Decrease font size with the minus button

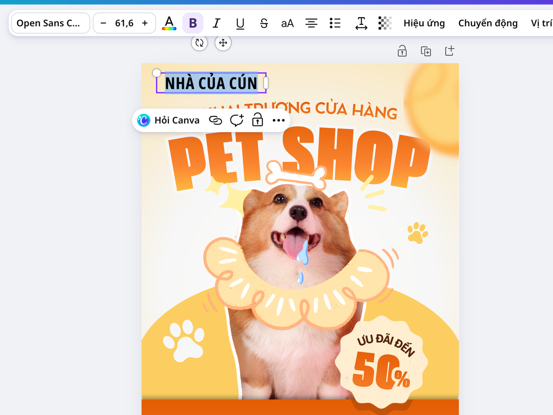pos(103,23)
